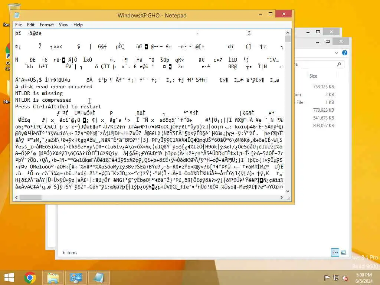380x285 pixels.
Task: Open the File menu in Notepad
Action: tap(19, 25)
